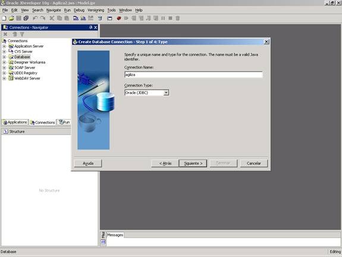342x257 pixels.
Task: Click the Save All toolbar icon
Action: (x=26, y=18)
